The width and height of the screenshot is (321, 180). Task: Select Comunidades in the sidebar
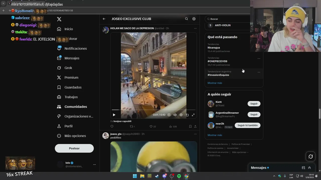point(72,107)
